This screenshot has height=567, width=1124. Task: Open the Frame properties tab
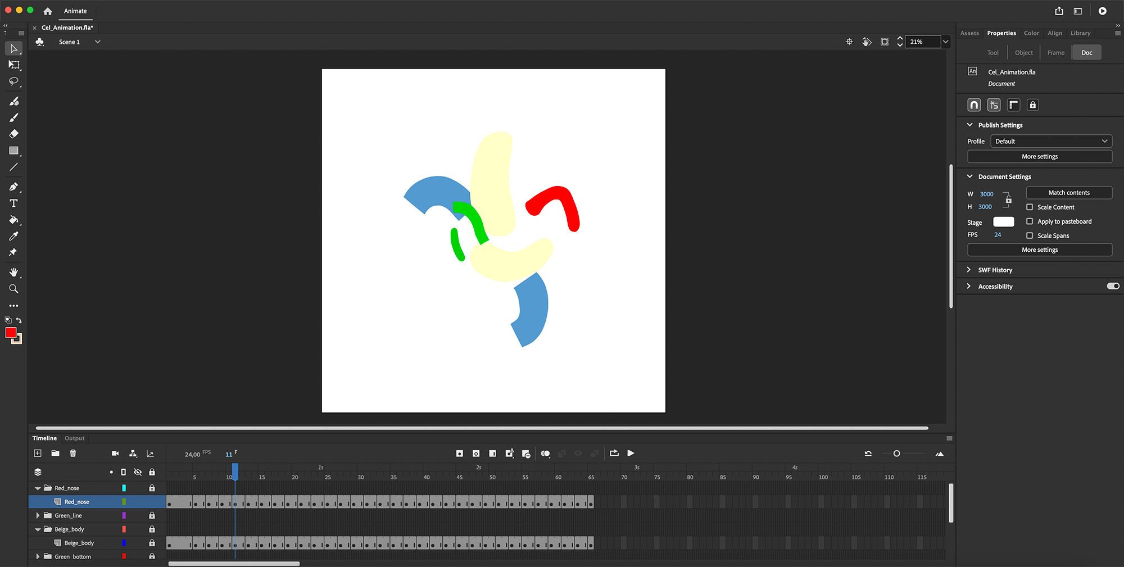point(1055,53)
